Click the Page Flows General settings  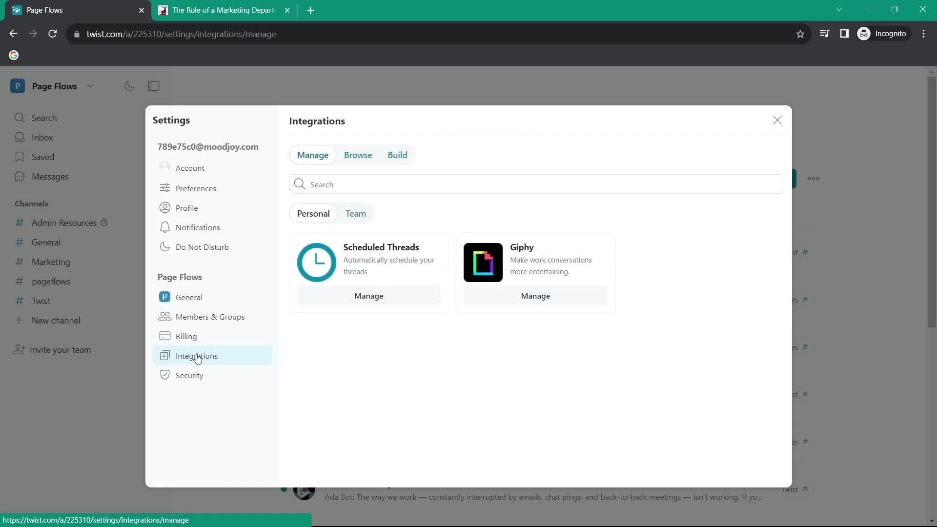pos(188,297)
